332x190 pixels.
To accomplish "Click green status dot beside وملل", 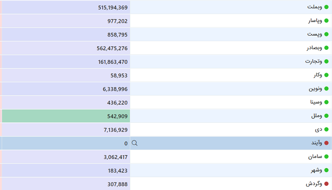I will tap(326, 116).
